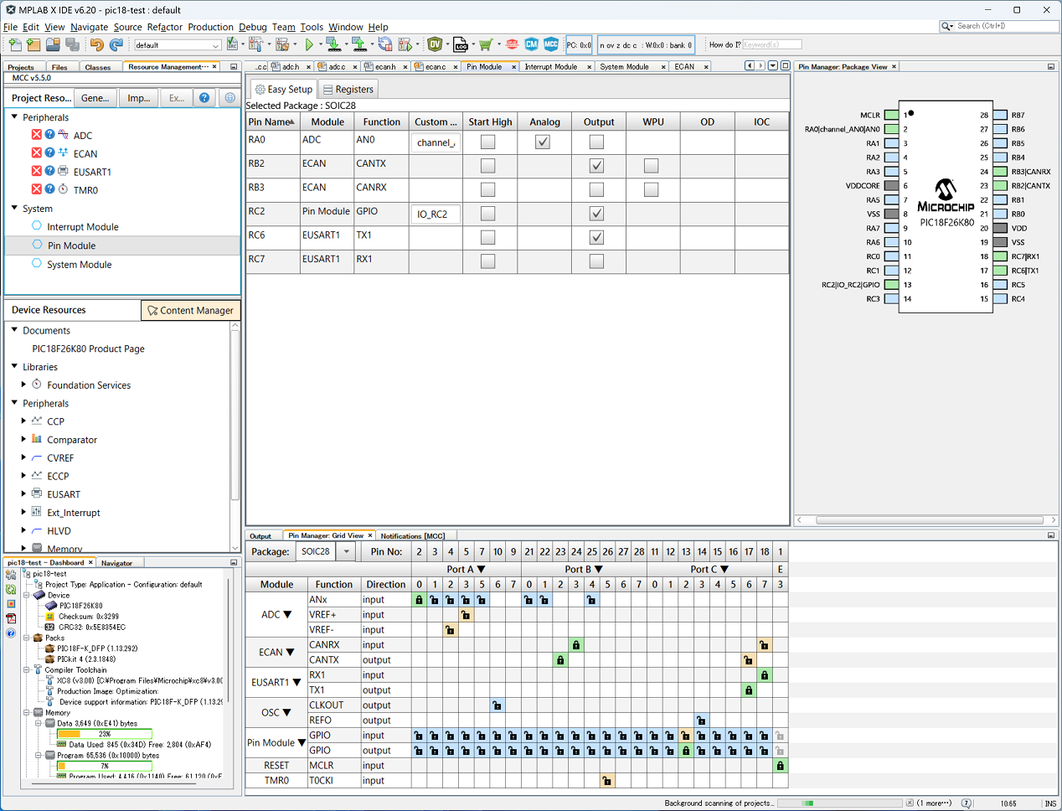Uncheck Output checkbox for RB2 CANTX
This screenshot has width=1062, height=811.
tap(596, 166)
